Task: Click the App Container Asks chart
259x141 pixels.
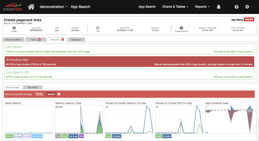Action: (x=229, y=120)
